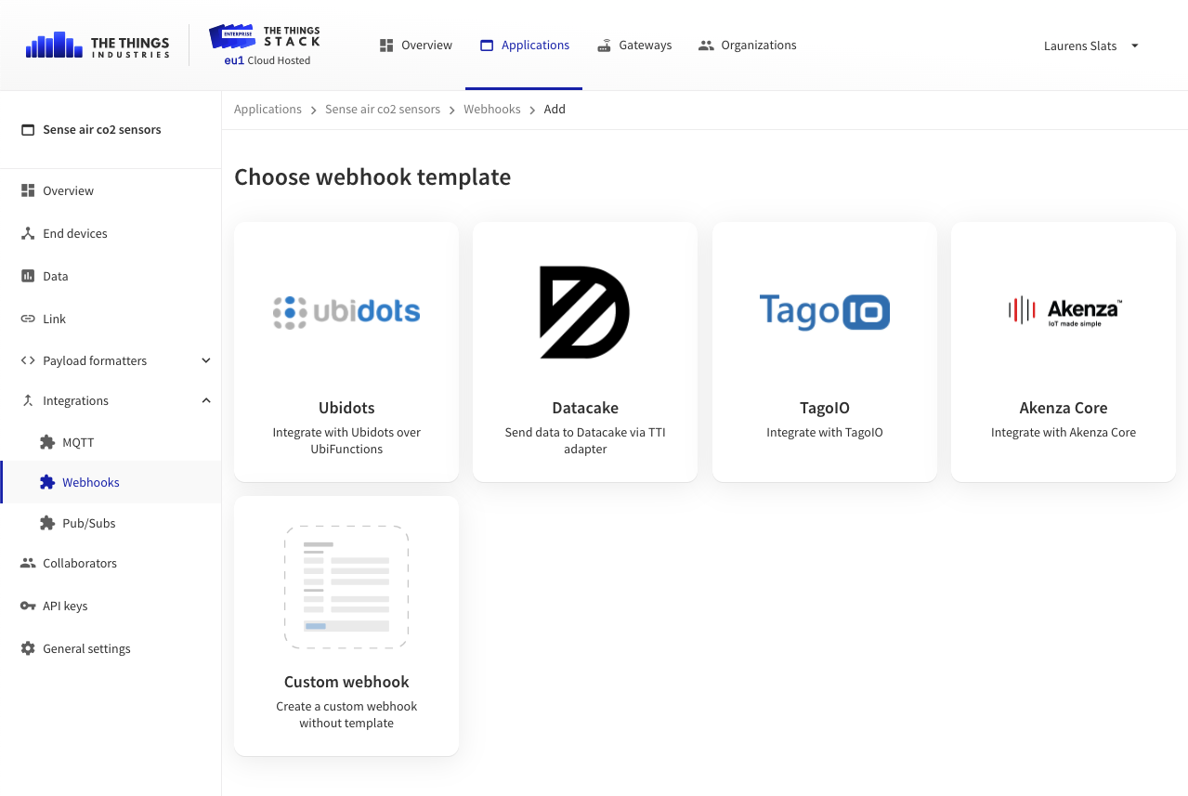Image resolution: width=1188 pixels, height=796 pixels.
Task: Click the MQTT puzzle piece icon
Action: pos(47,442)
